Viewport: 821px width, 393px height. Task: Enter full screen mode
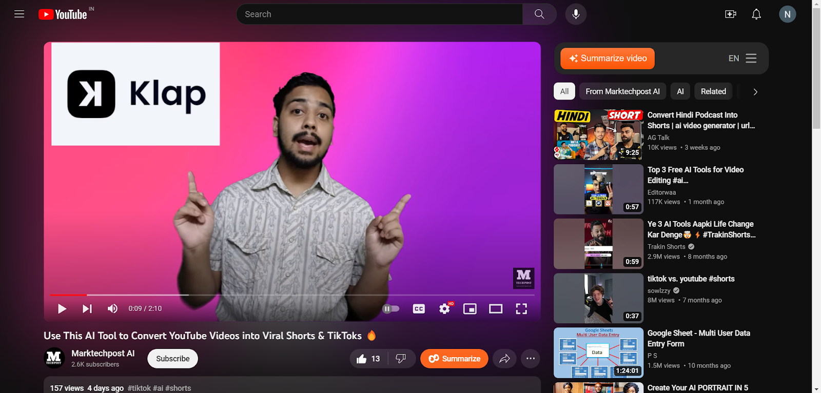coord(521,308)
